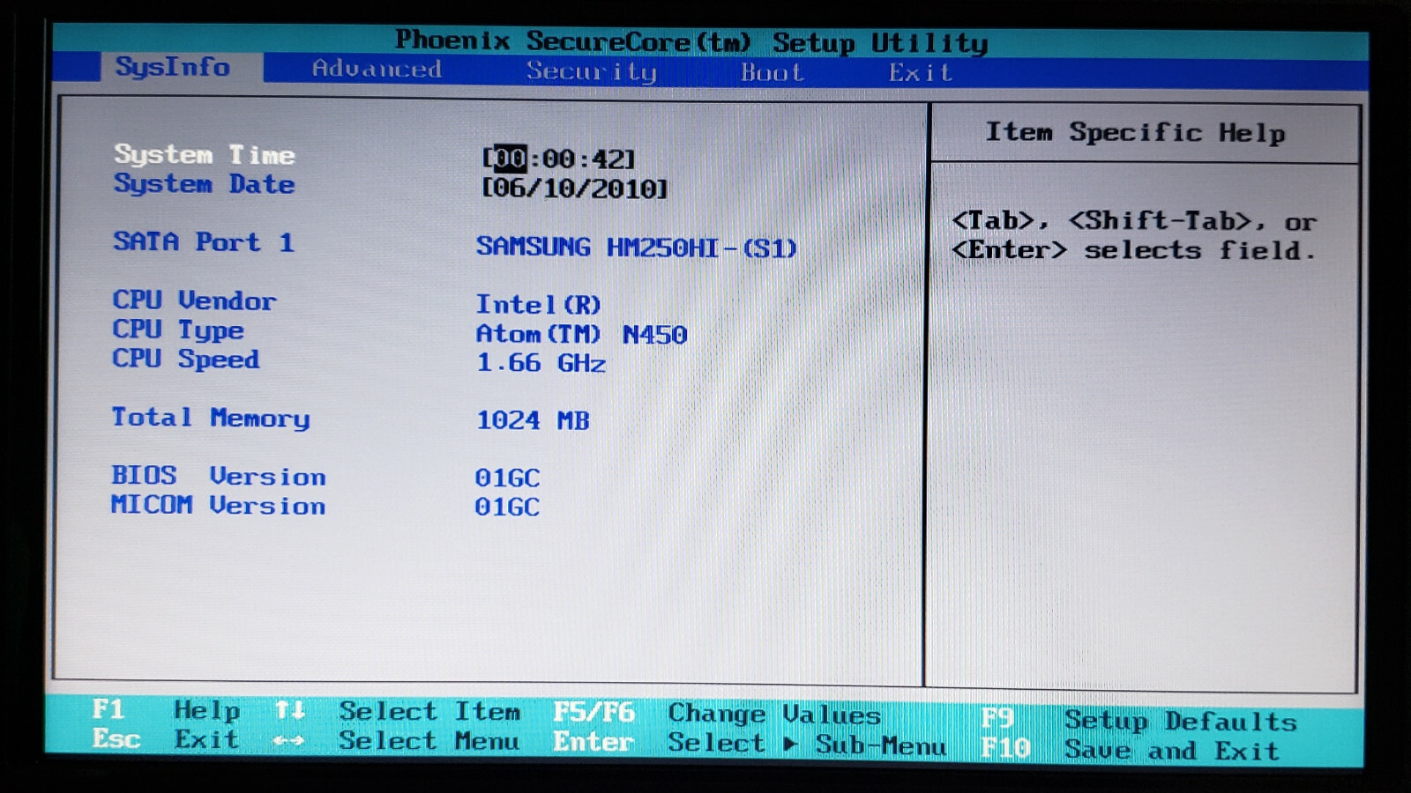Click the BIOS Version label
The image size is (1411, 793).
[219, 476]
